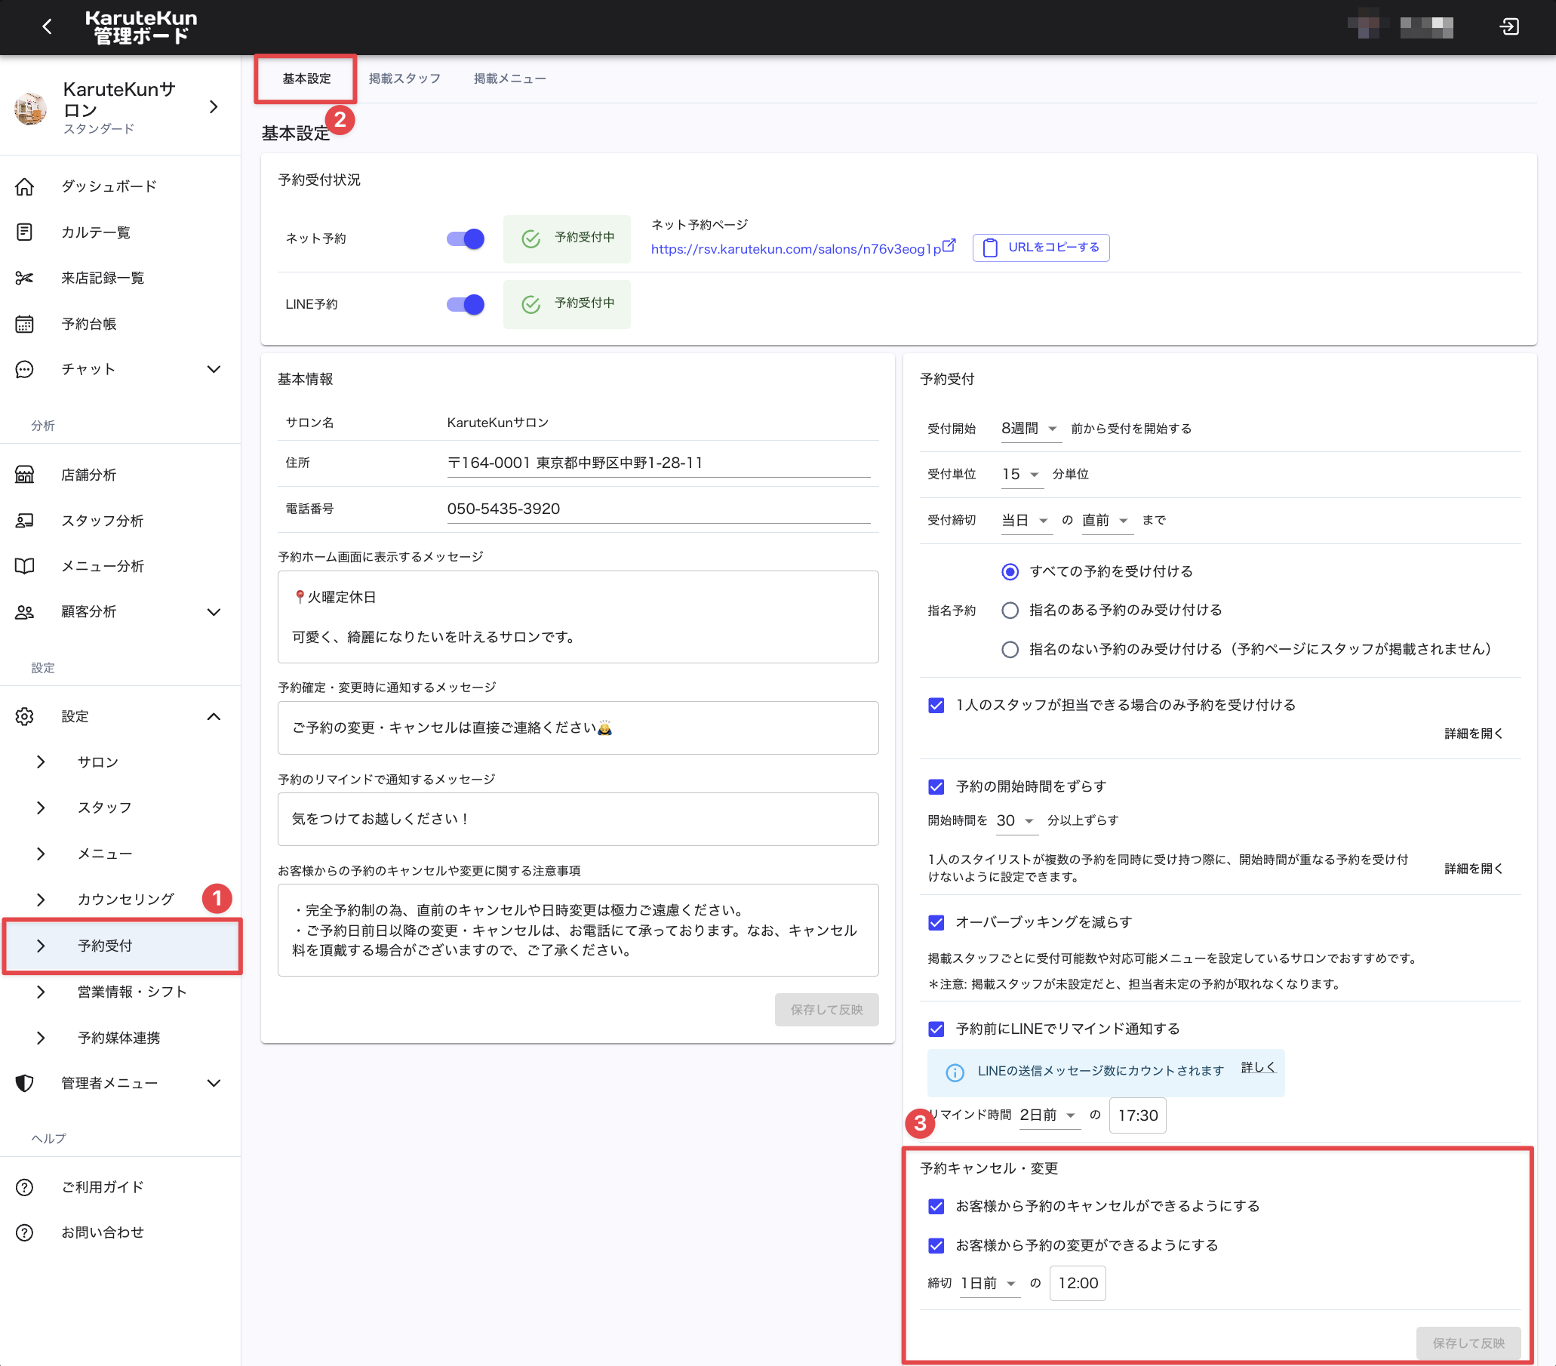Screen dimensions: 1556x1366
Task: Open visit records via the scissors icon
Action: [x=24, y=278]
